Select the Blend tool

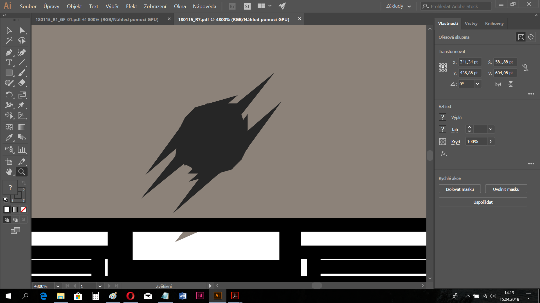(22, 137)
